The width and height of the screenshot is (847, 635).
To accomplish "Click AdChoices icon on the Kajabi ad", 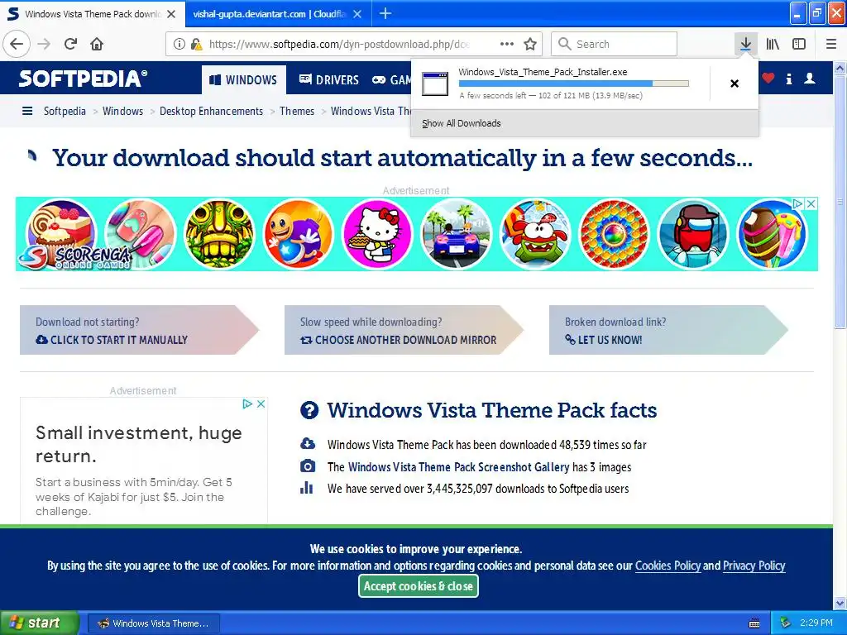I will (247, 403).
